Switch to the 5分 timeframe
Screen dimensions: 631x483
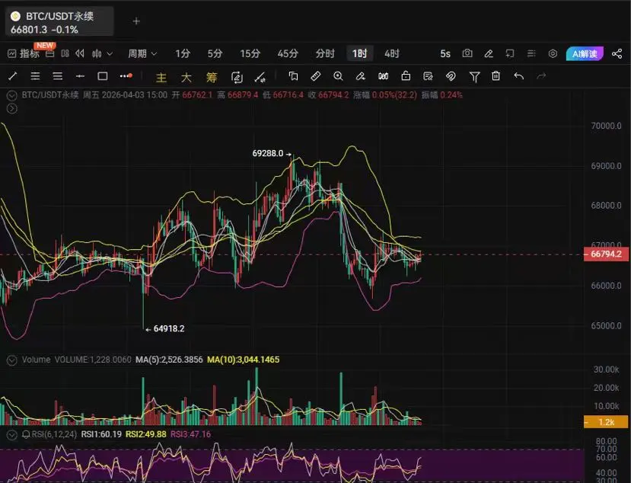click(x=215, y=53)
